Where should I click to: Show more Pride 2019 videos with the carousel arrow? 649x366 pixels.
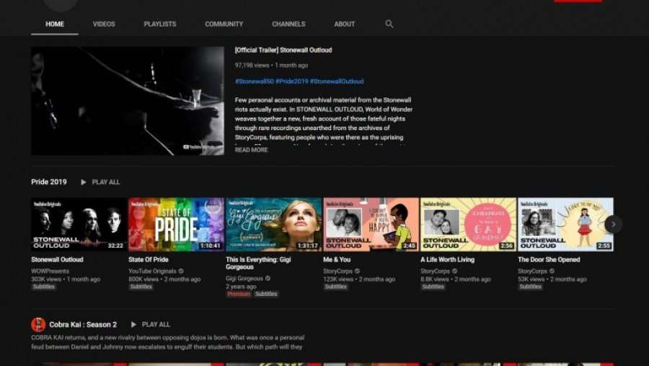tap(613, 225)
